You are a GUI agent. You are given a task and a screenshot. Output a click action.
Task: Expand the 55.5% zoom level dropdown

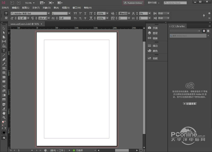[x=34, y=3]
